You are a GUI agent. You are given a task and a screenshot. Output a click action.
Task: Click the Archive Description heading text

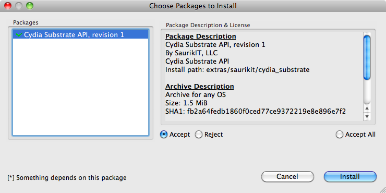(200, 87)
